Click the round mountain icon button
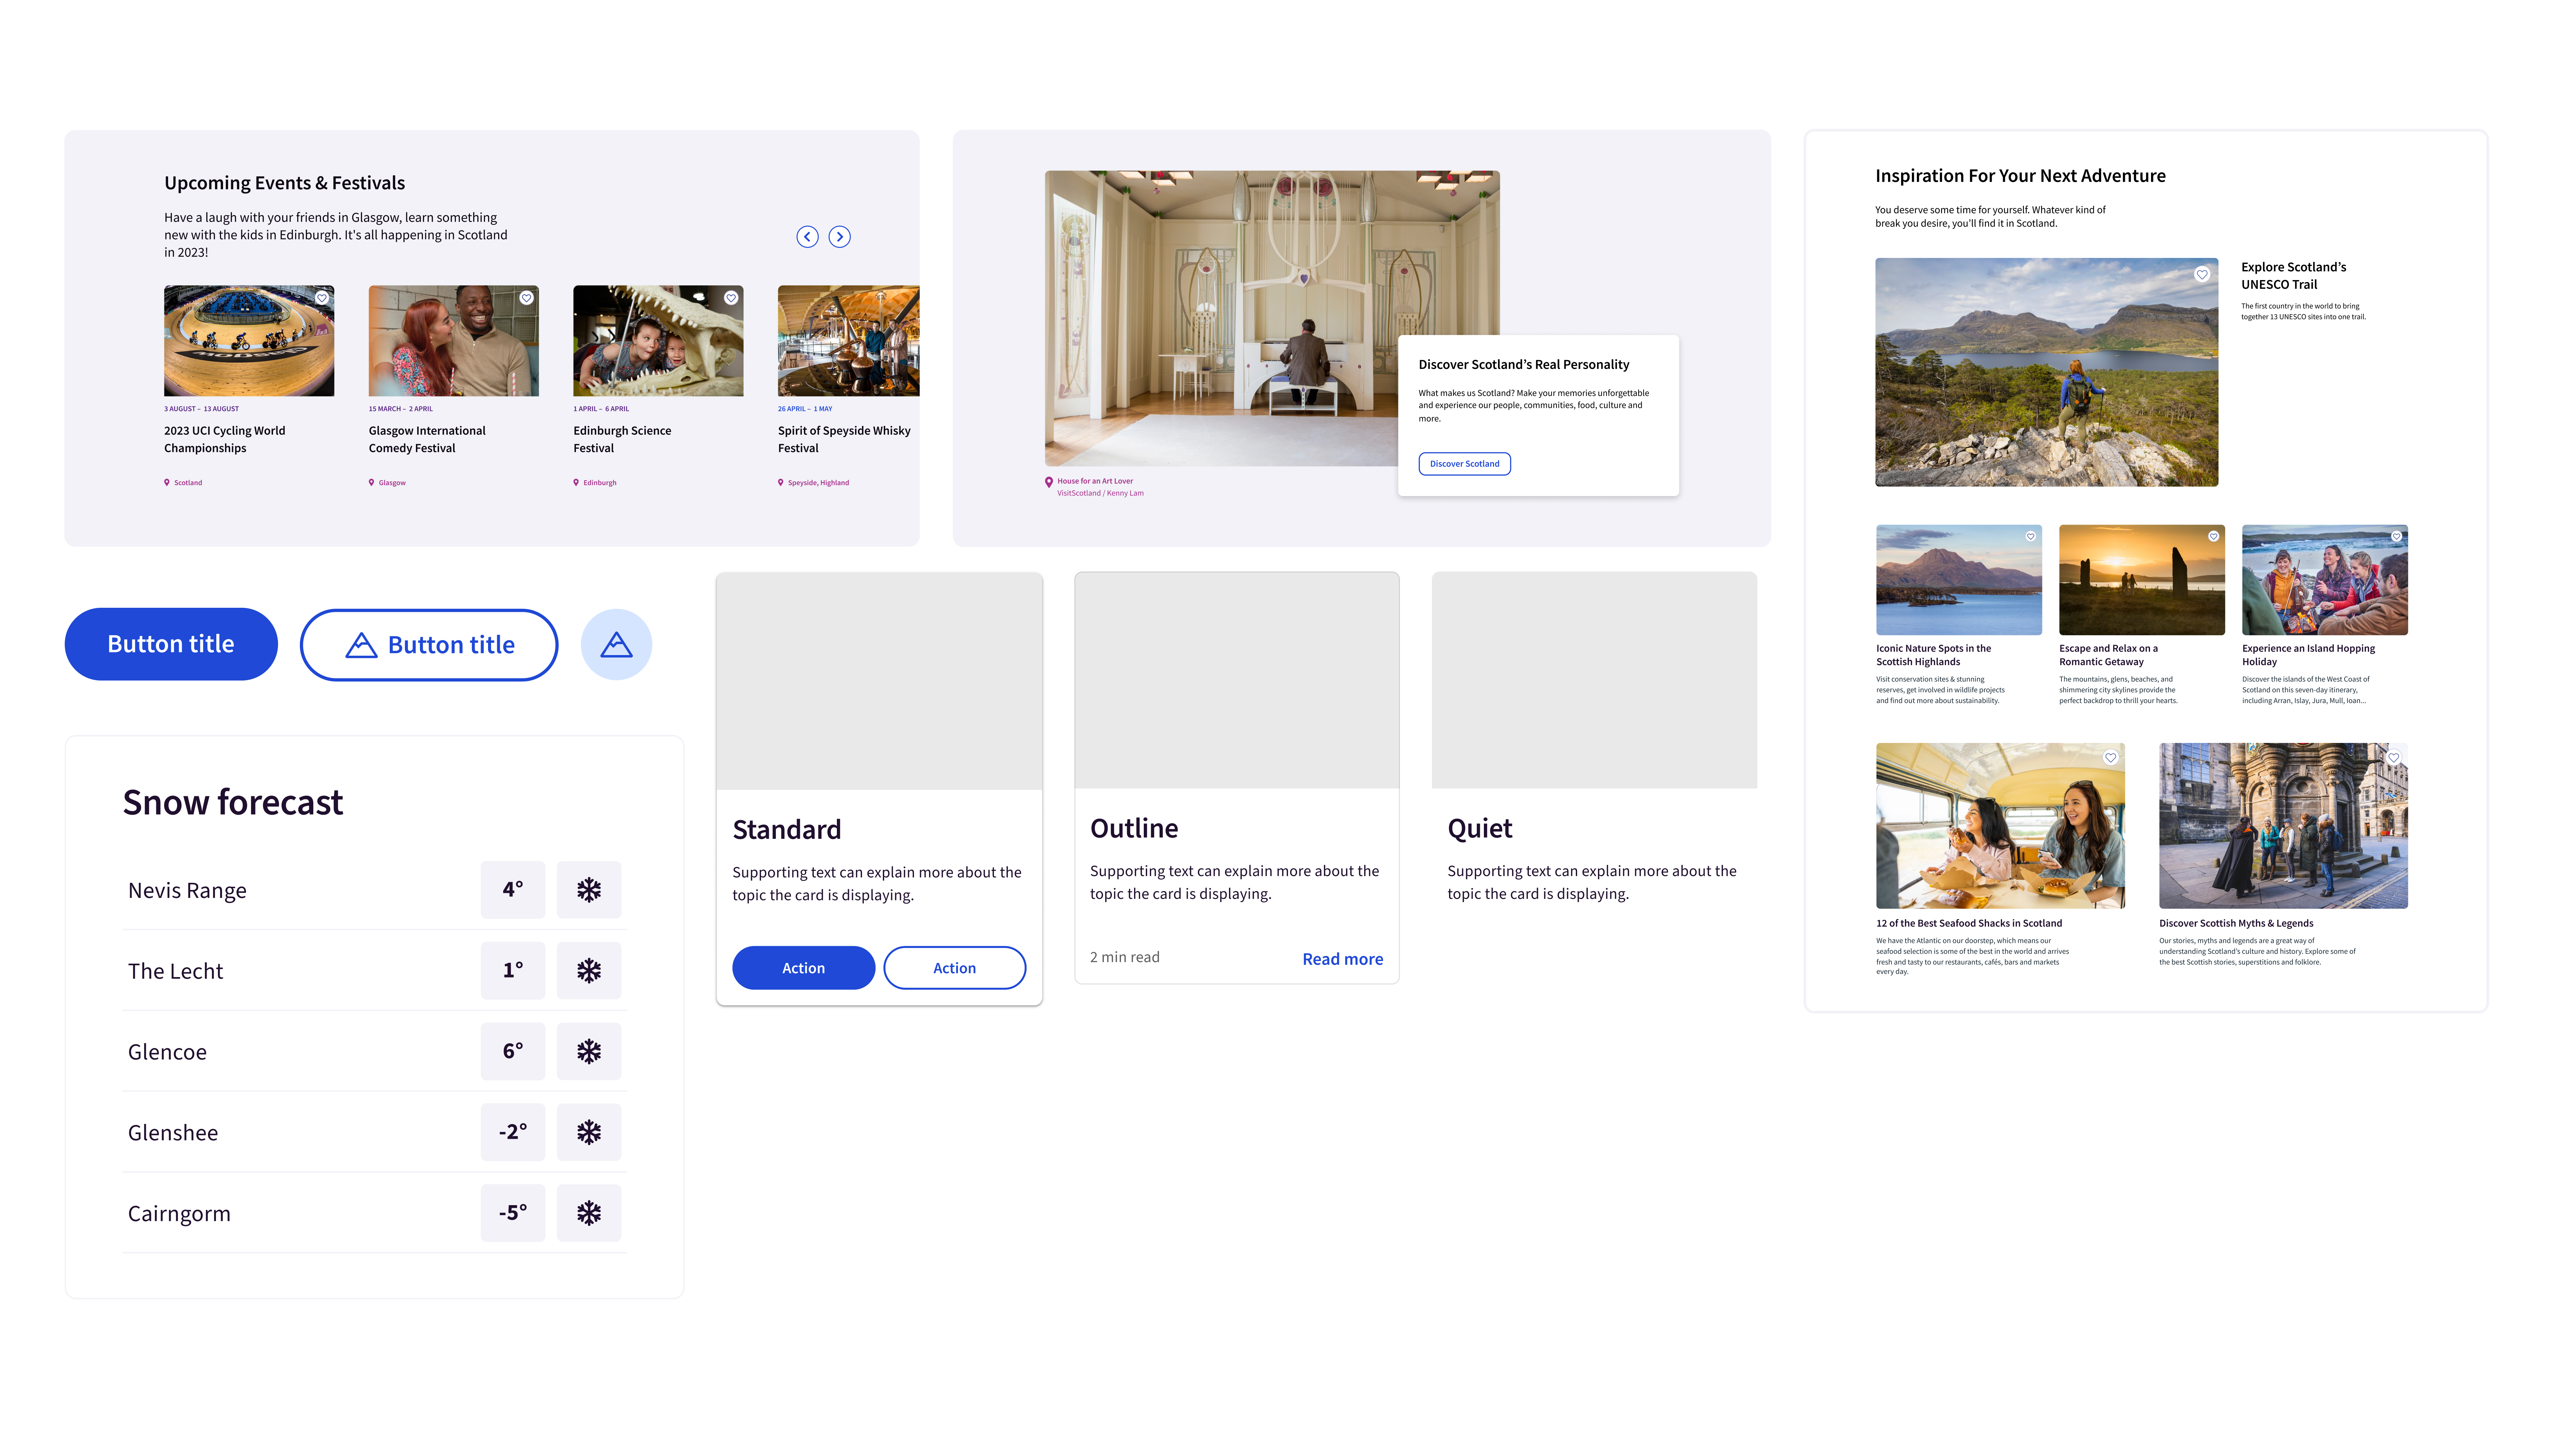This screenshot has height=1449, width=2576. [x=616, y=645]
